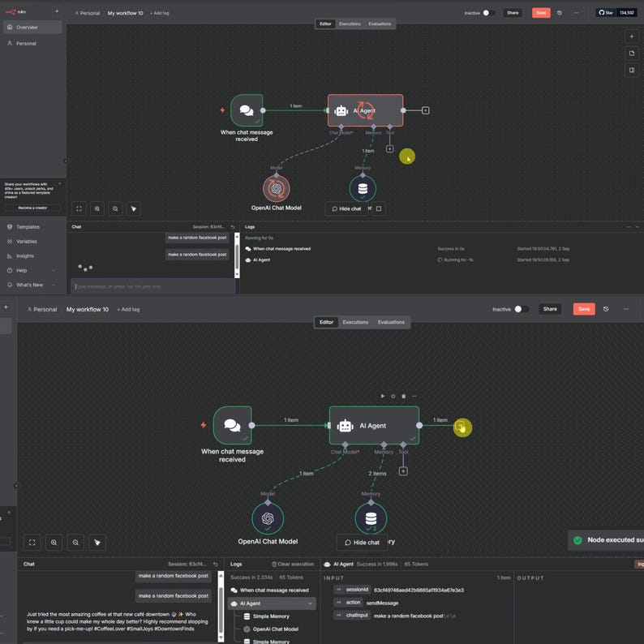The width and height of the screenshot is (644, 644).
Task: Select the memory database node in the upper canvas
Action: tap(363, 188)
